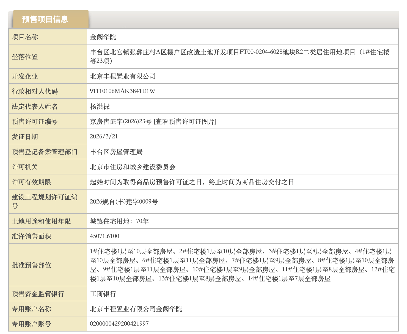Select 丰台区房屋管理局 value
Viewport: 407px width, 334px height.
pyautogui.click(x=116, y=152)
